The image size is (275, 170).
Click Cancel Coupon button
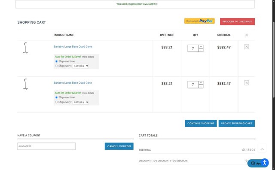[119, 146]
